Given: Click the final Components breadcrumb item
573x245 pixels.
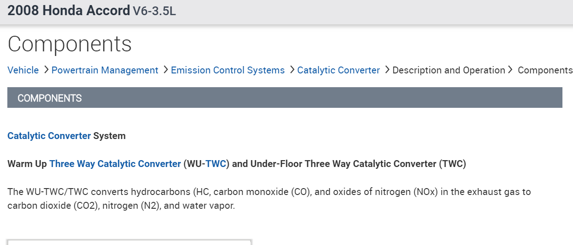Looking at the screenshot, I should [x=545, y=70].
